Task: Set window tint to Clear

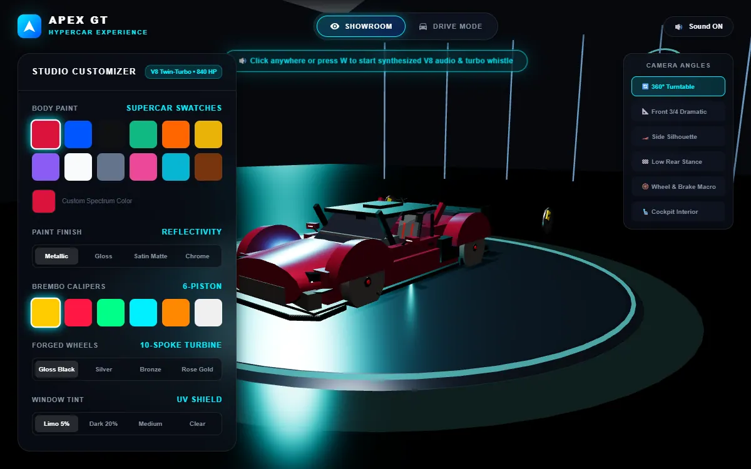Action: pyautogui.click(x=197, y=423)
